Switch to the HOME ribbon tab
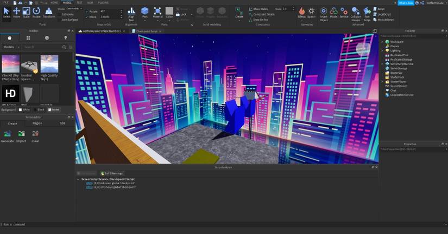448x234 pixels. 54,3
